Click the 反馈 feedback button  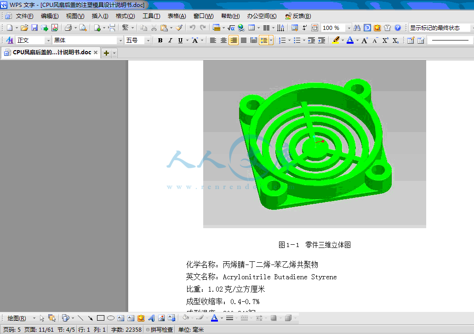pyautogui.click(x=298, y=16)
